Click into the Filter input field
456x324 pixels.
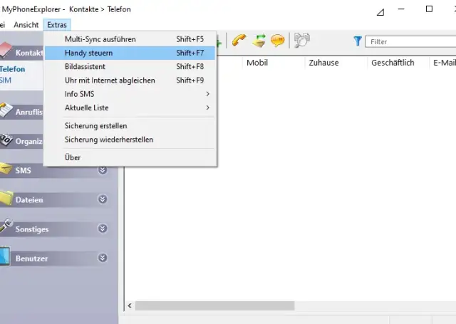[x=410, y=41]
